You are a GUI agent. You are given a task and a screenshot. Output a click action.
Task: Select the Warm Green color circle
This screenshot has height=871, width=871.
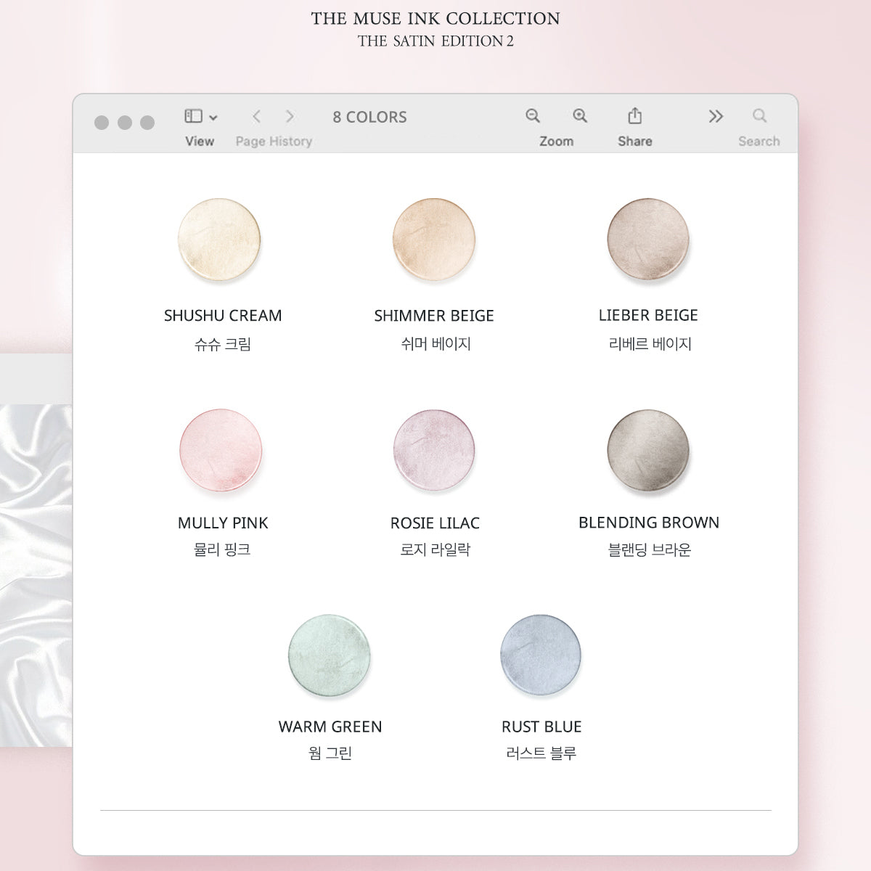tap(330, 655)
